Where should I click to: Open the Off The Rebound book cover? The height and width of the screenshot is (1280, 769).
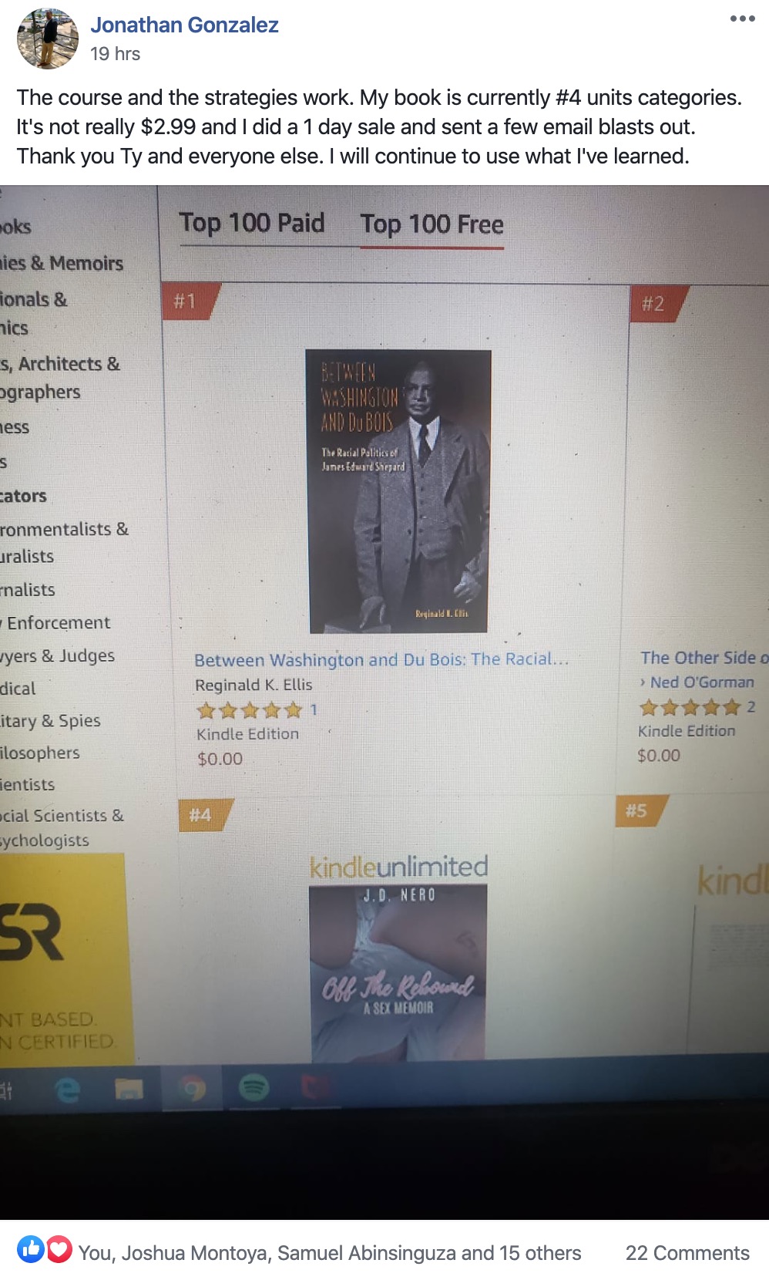click(x=398, y=972)
